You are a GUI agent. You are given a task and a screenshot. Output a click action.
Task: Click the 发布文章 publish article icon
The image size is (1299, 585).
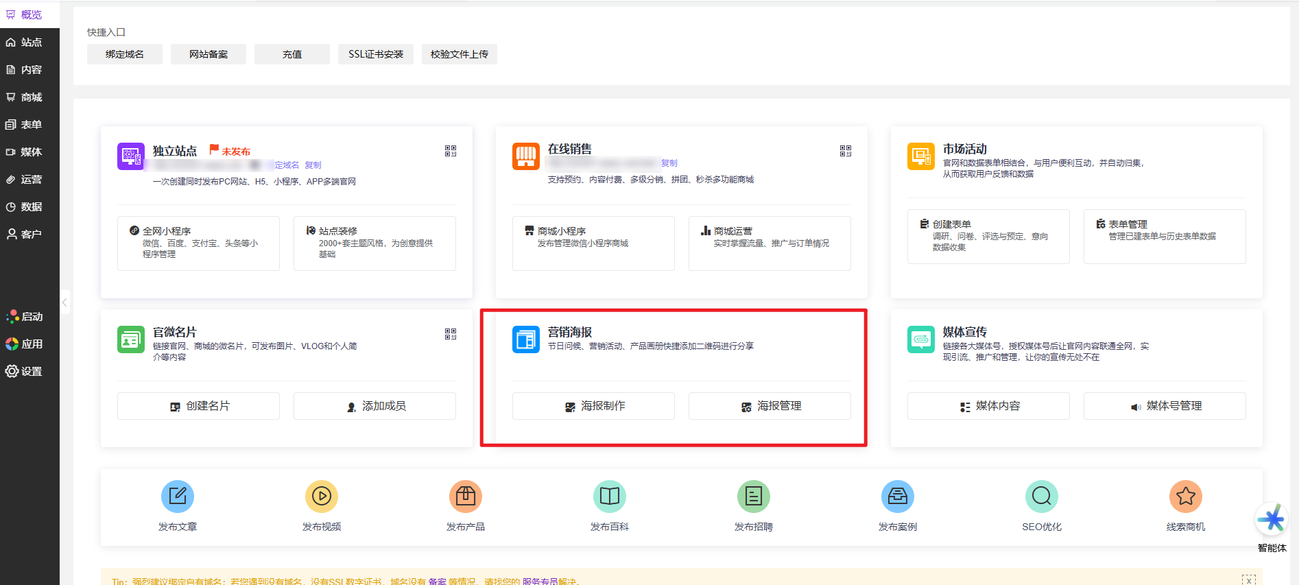(178, 496)
